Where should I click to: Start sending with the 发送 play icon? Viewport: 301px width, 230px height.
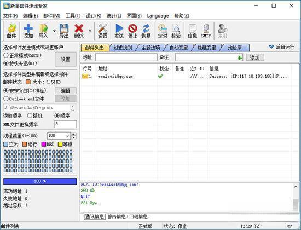pos(119,31)
